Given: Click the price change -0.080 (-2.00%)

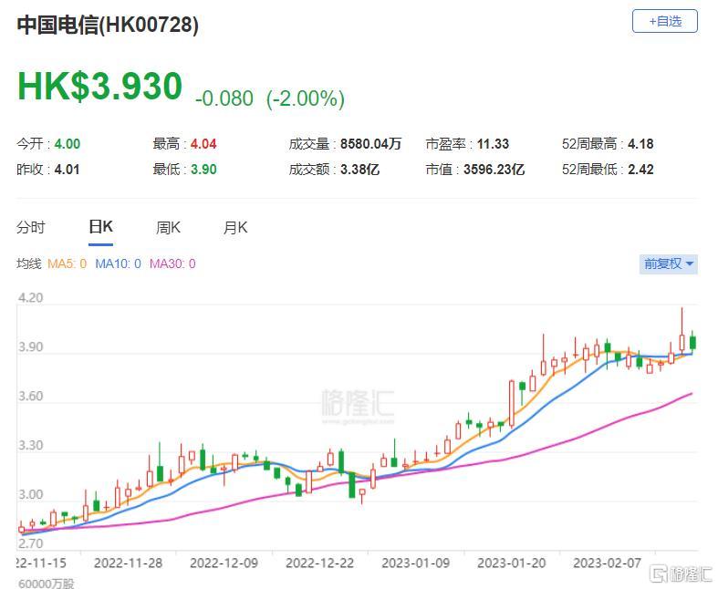Looking at the screenshot, I should pos(270,98).
